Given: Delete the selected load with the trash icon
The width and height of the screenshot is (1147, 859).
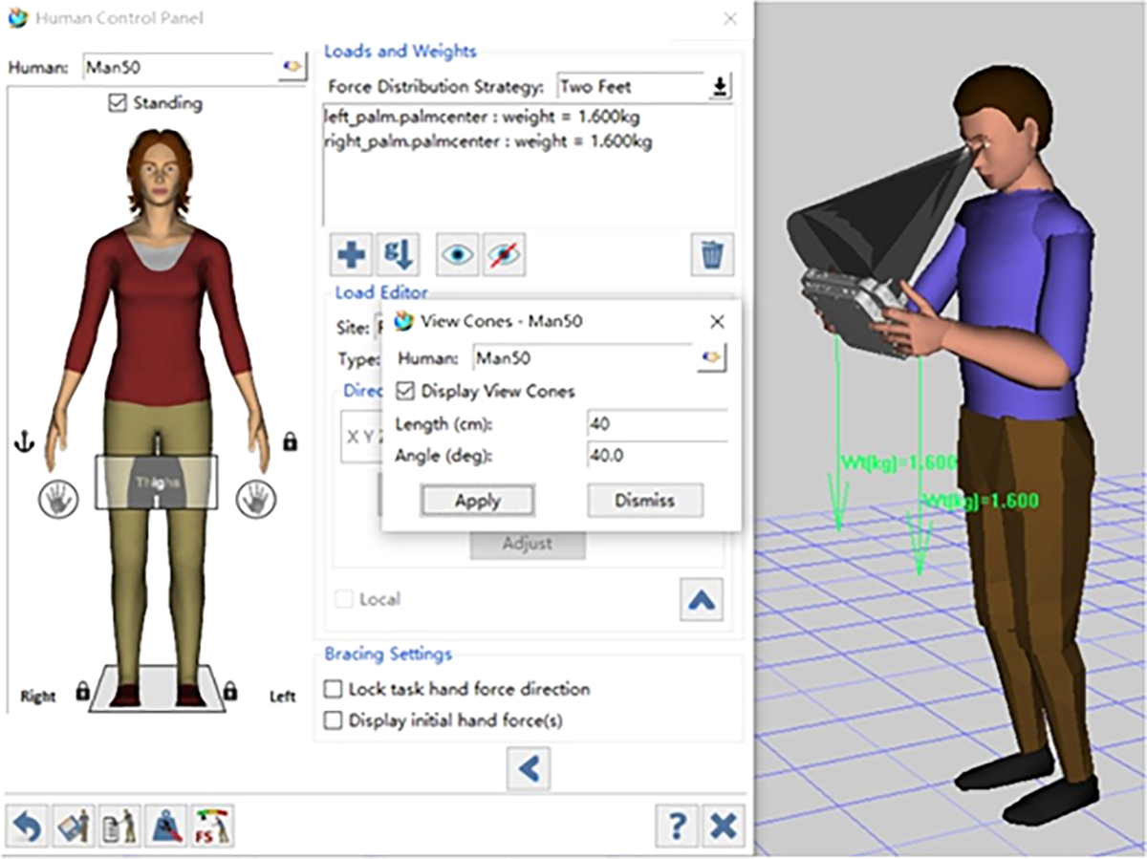Looking at the screenshot, I should (x=712, y=254).
